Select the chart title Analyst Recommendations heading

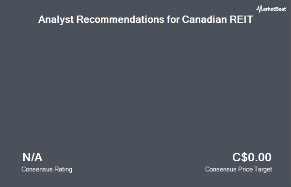pyautogui.click(x=145, y=19)
